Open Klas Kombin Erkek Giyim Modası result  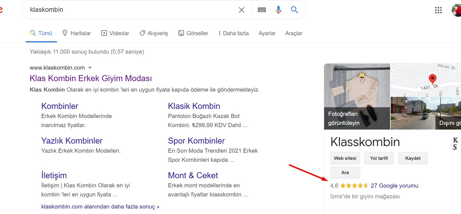point(91,78)
